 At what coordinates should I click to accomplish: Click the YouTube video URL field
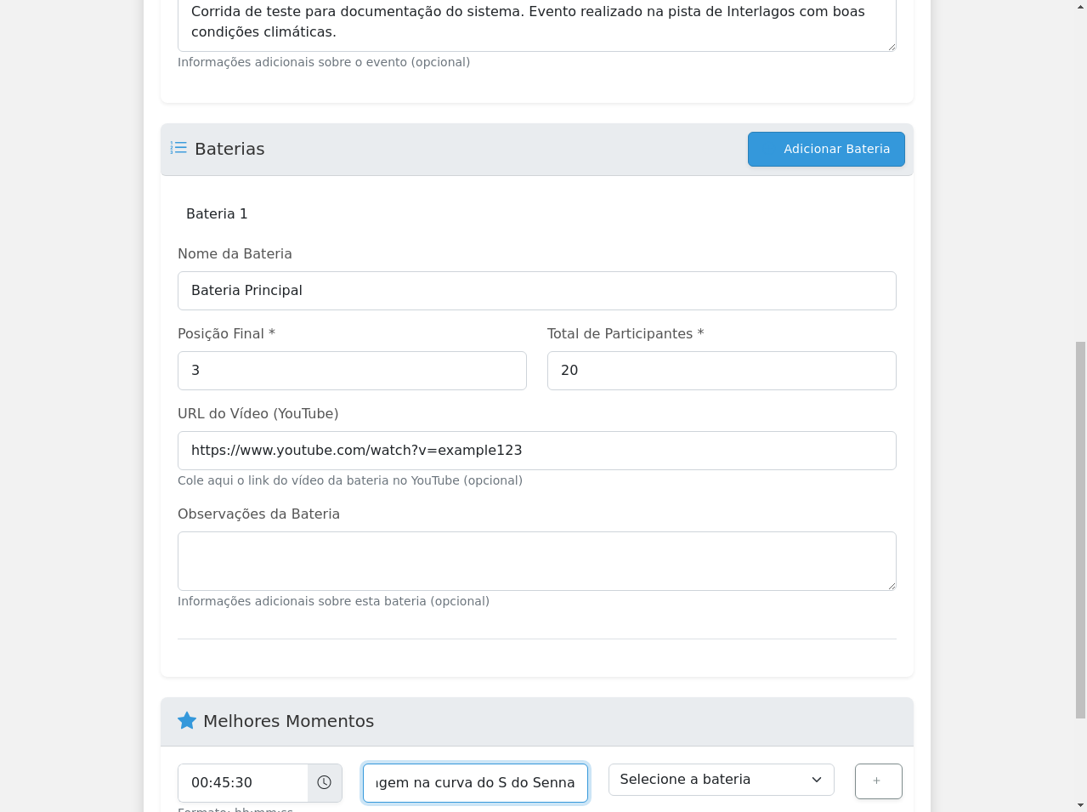[x=536, y=451]
